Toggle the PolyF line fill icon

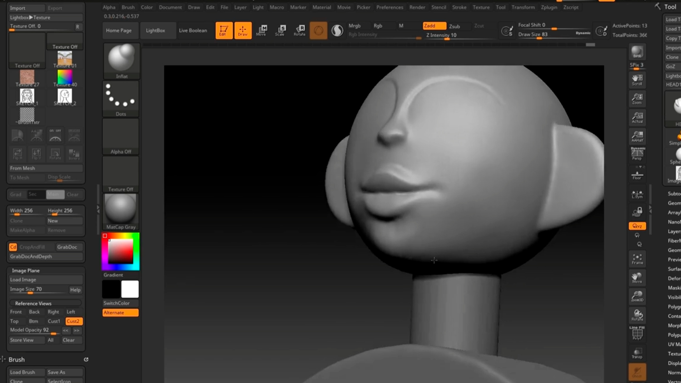pyautogui.click(x=637, y=334)
